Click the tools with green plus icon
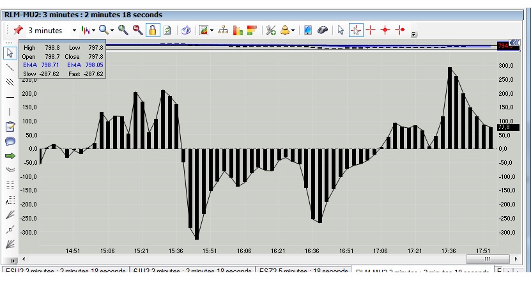 (271, 31)
